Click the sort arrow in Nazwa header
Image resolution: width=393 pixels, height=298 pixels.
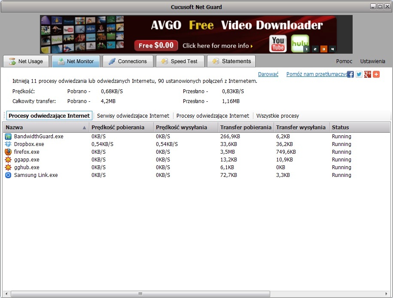point(85,128)
